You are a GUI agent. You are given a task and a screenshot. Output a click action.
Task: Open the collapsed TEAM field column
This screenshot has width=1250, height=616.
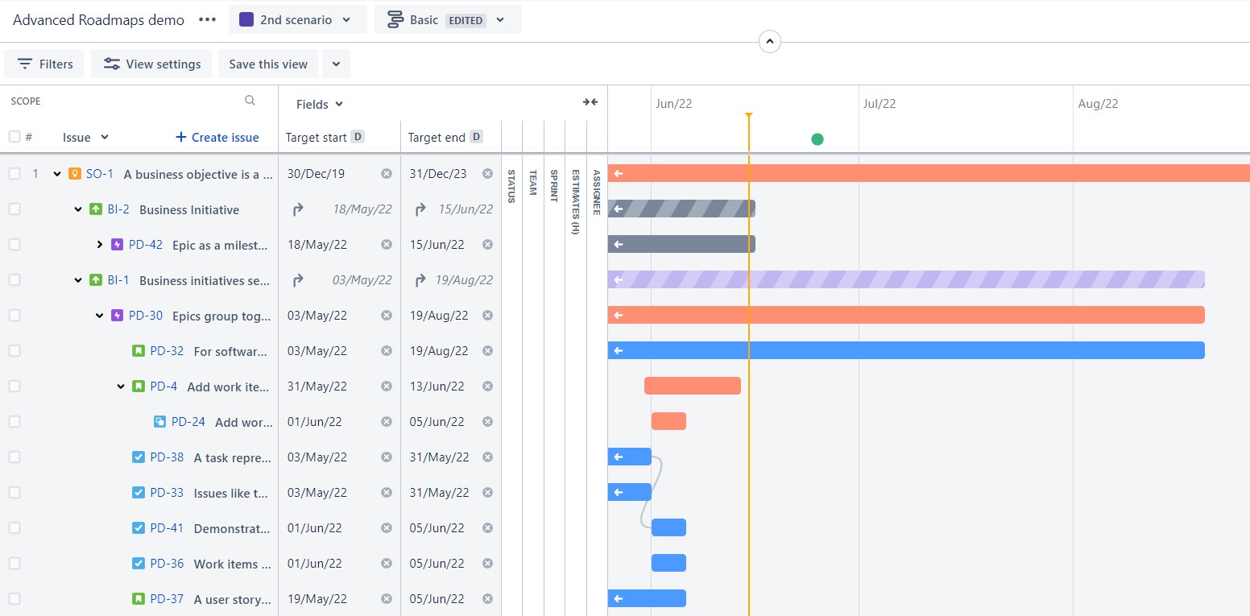pos(533,184)
